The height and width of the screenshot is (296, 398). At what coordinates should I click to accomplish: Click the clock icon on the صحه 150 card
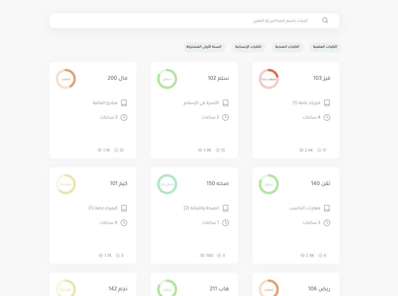pos(226,223)
